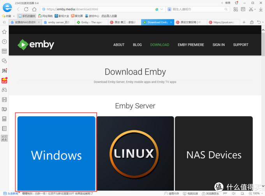
Task: Close the Download Emby tab
Action: coord(171,22)
